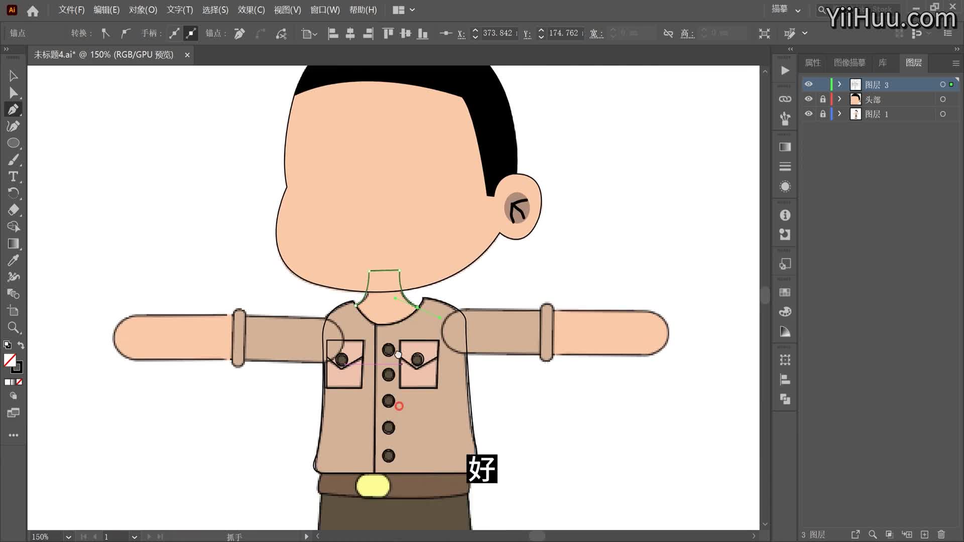The width and height of the screenshot is (964, 542).
Task: Create new layer icon in Layers panel
Action: [924, 534]
